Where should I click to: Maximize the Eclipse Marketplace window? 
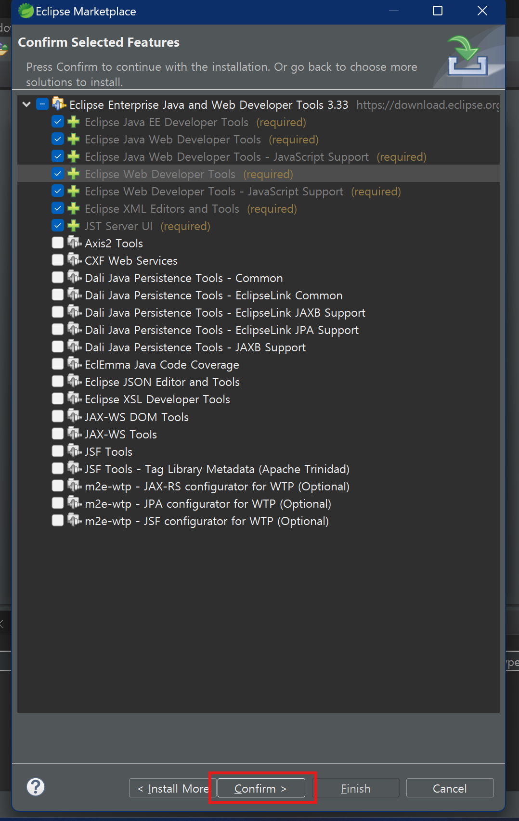[438, 11]
